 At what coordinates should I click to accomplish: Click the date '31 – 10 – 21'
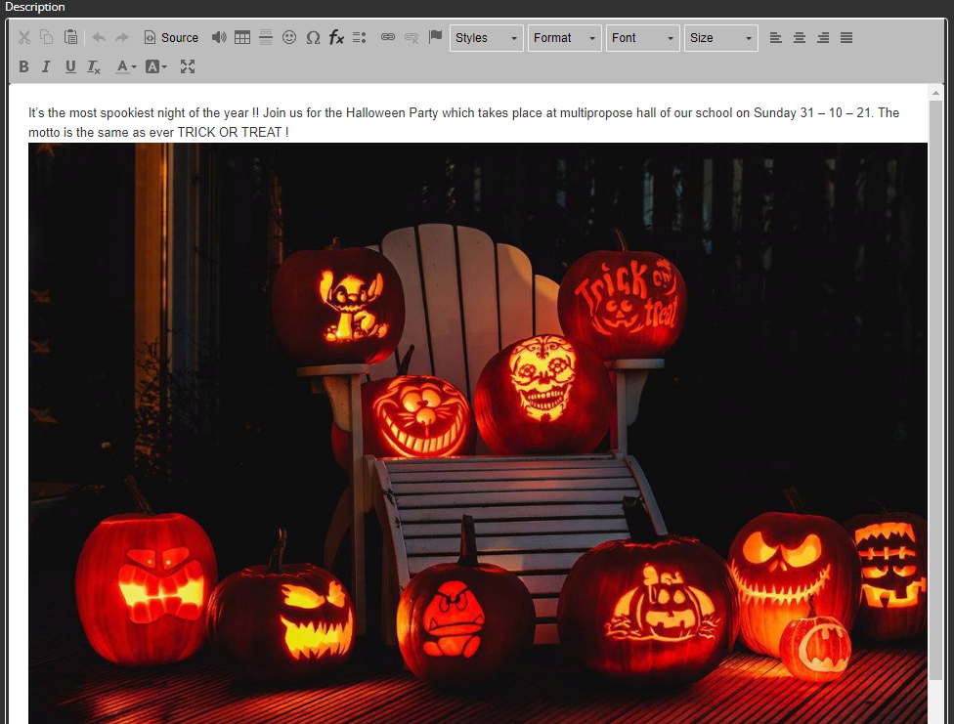(836, 112)
